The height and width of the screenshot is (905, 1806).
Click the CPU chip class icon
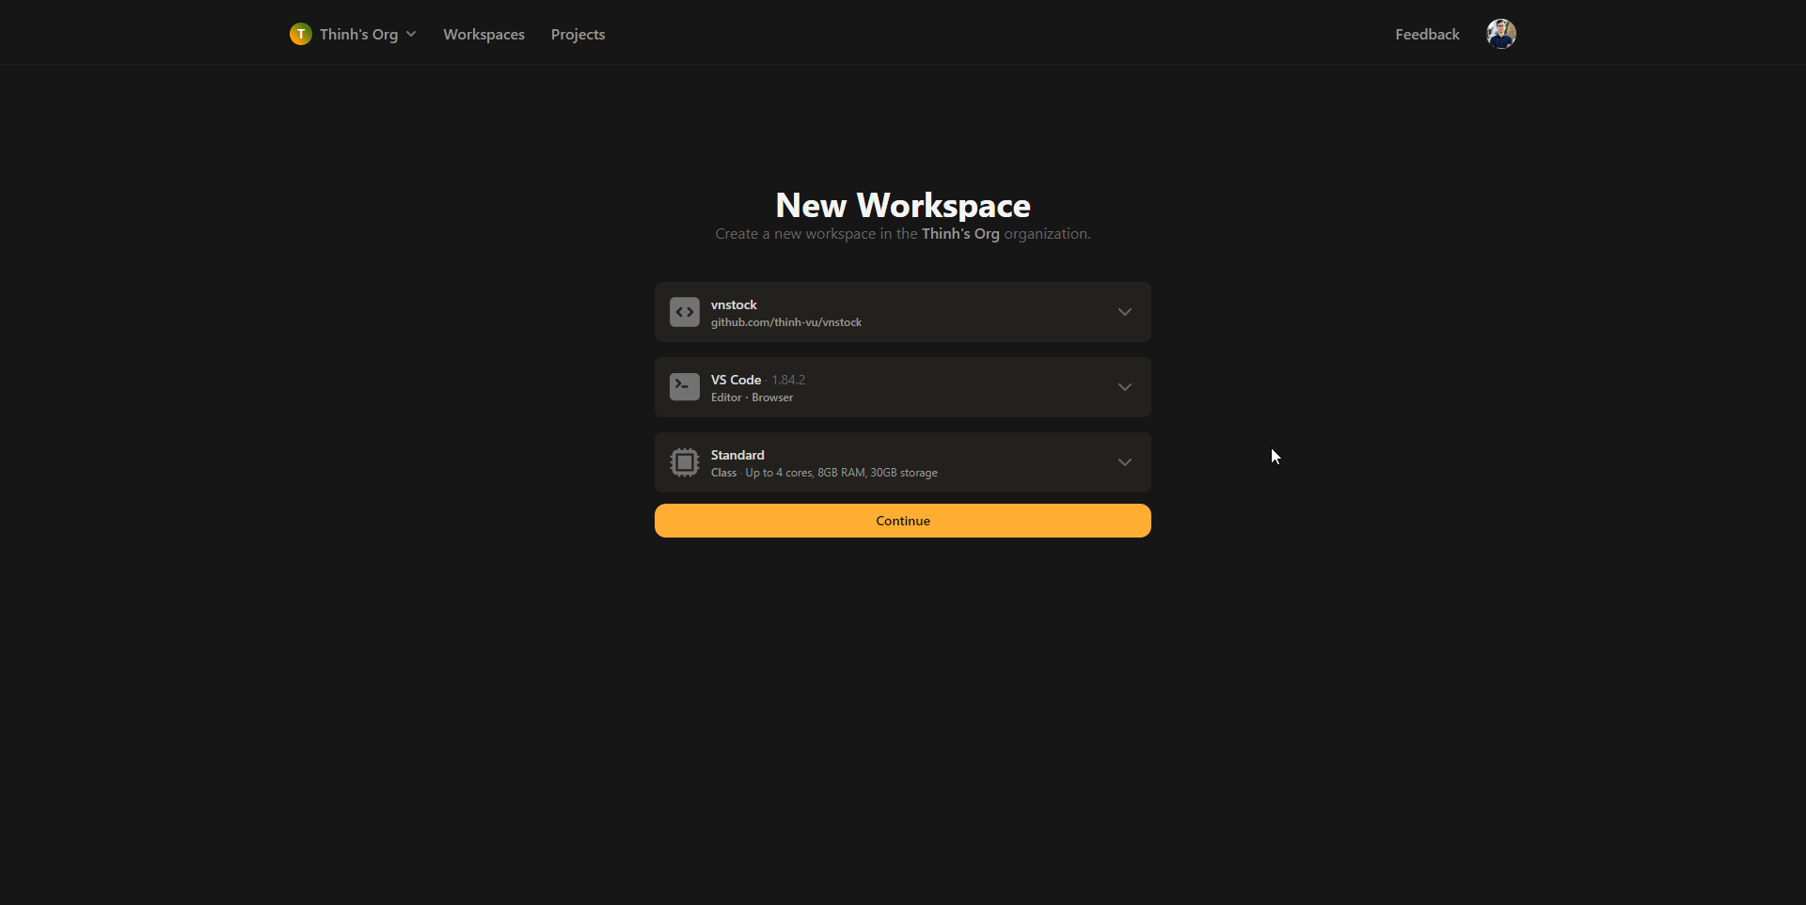click(684, 462)
